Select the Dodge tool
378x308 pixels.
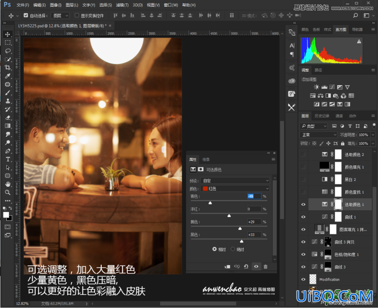(x=8, y=142)
